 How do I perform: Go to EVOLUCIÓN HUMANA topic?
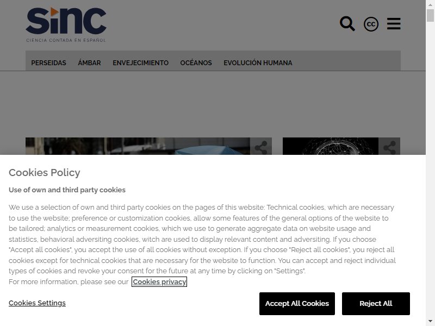258,63
